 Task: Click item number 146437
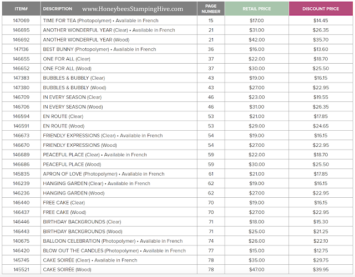[21, 212]
